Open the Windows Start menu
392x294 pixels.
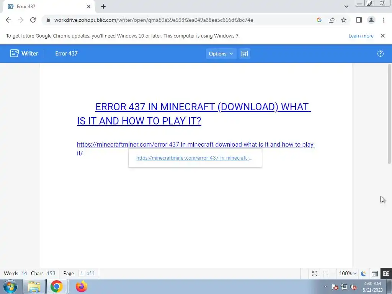(x=10, y=286)
